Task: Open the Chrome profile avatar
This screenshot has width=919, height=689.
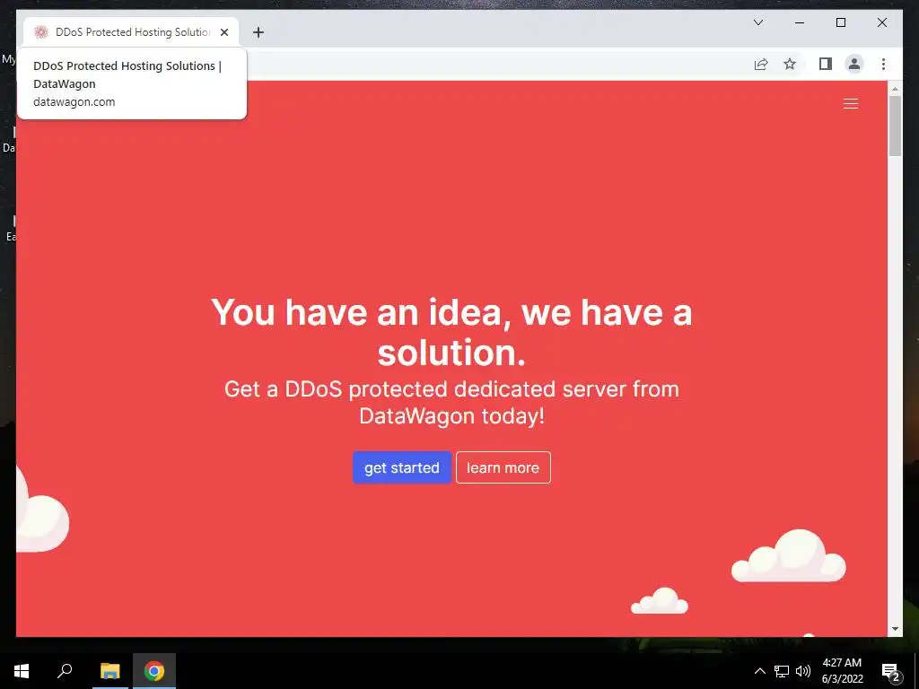Action: click(x=854, y=64)
